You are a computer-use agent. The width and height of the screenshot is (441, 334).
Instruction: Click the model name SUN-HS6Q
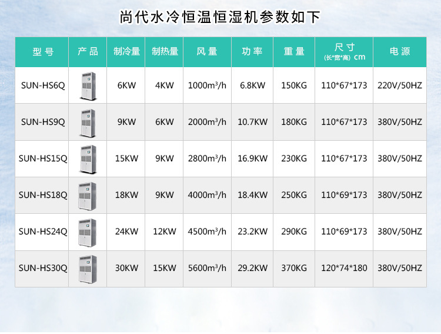point(43,85)
